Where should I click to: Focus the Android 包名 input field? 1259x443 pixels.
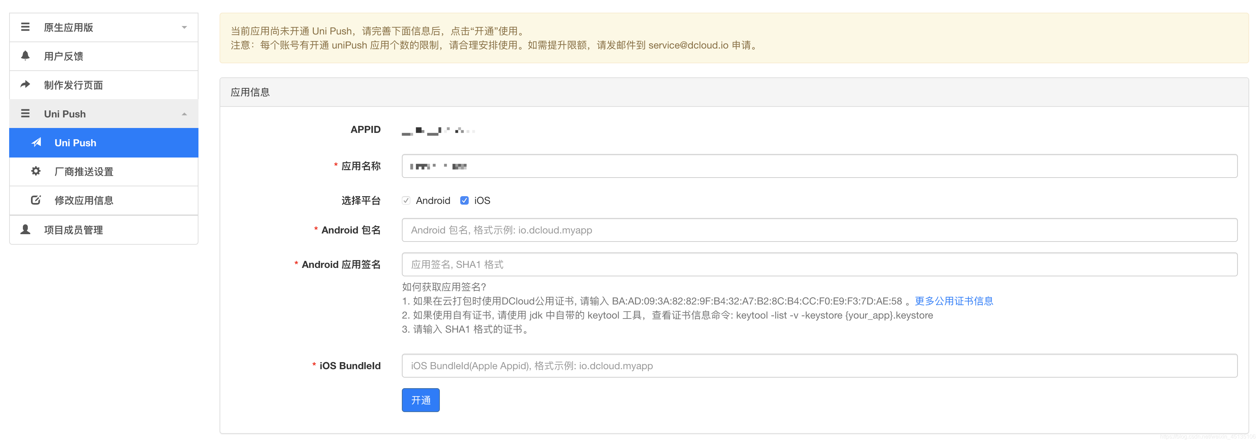pos(819,230)
